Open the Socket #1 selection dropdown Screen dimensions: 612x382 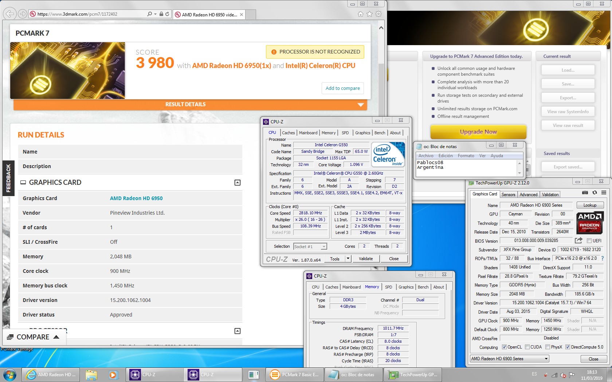pos(310,246)
